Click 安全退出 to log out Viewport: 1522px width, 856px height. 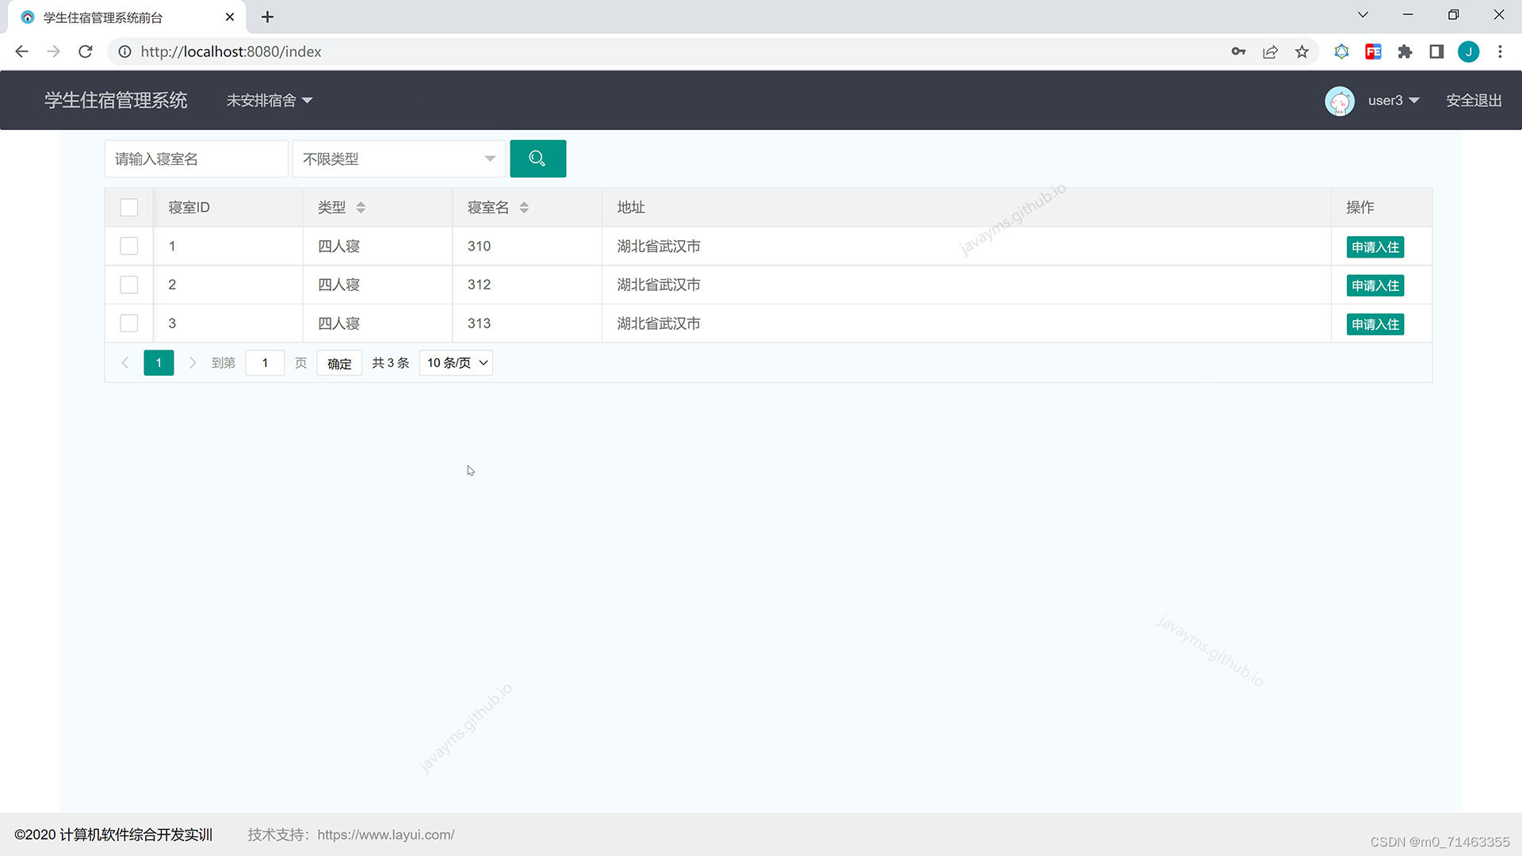(x=1473, y=101)
